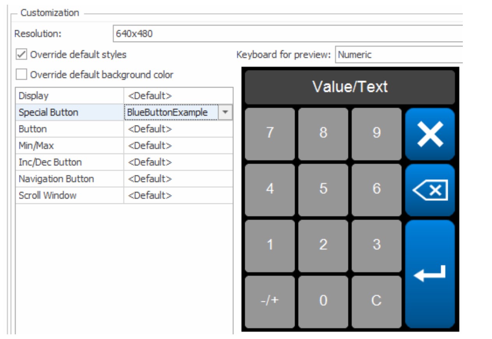This screenshot has width=492, height=339.
Task: Click the blue backspace key icon
Action: [430, 190]
